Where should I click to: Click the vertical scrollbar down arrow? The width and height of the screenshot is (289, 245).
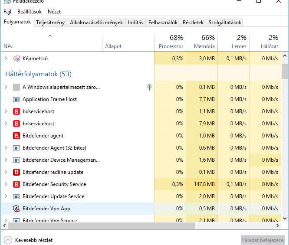pyautogui.click(x=285, y=219)
